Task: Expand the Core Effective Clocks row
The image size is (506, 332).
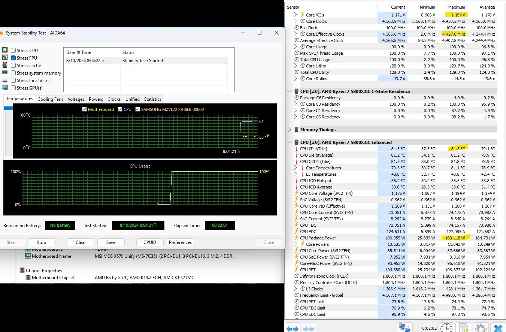Action: pos(296,34)
